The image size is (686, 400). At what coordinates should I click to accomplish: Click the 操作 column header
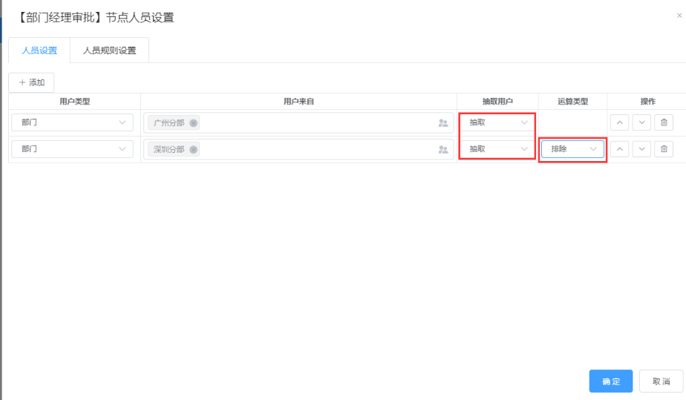tap(648, 102)
